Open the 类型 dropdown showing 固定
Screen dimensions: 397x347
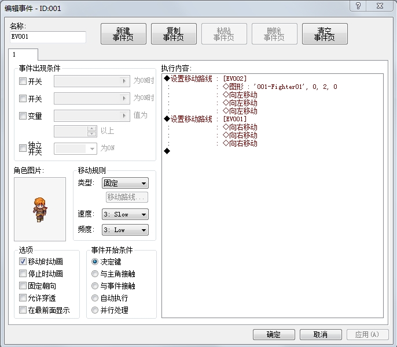coord(125,183)
